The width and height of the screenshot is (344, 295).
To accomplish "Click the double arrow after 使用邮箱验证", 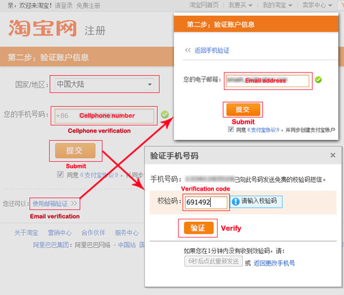I will coord(74,203).
